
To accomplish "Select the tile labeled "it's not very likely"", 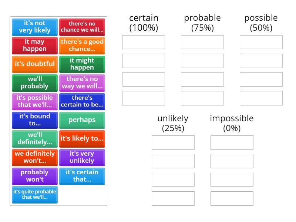I will (x=34, y=27).
